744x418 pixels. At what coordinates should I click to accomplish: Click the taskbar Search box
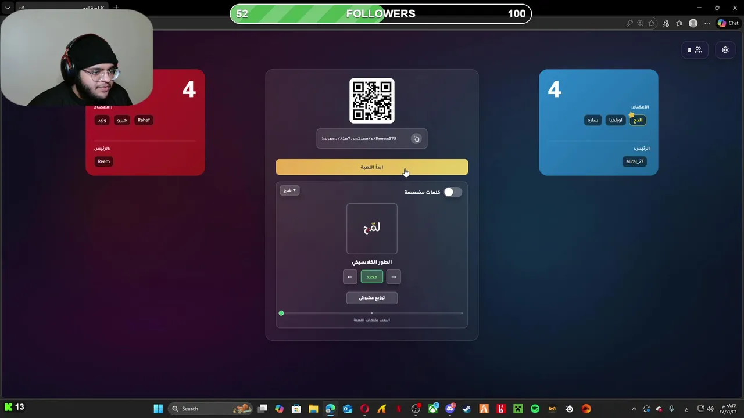(210, 409)
